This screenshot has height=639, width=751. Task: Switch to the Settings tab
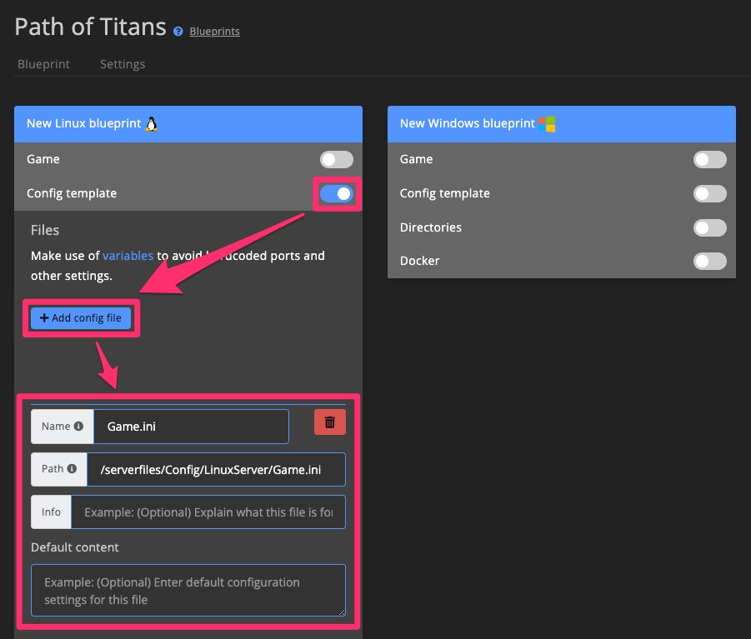tap(122, 63)
